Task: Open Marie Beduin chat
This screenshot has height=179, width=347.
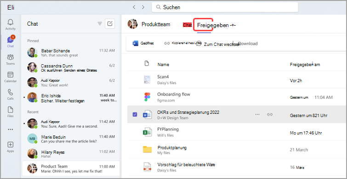Action: point(71,139)
